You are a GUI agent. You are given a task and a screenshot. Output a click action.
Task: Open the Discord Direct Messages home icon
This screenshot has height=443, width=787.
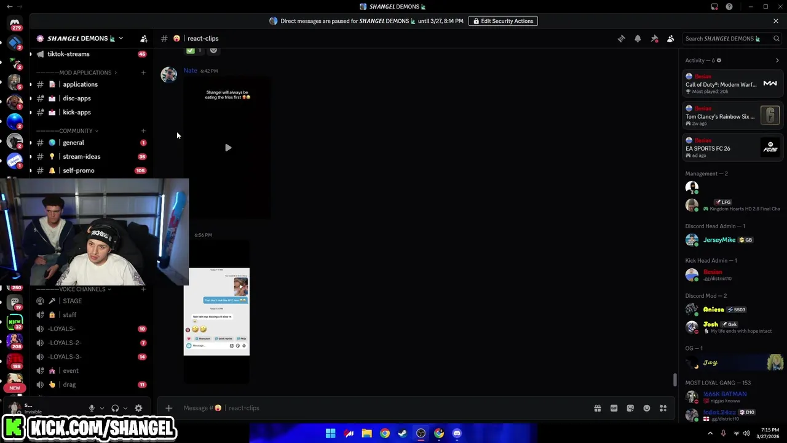click(x=15, y=23)
